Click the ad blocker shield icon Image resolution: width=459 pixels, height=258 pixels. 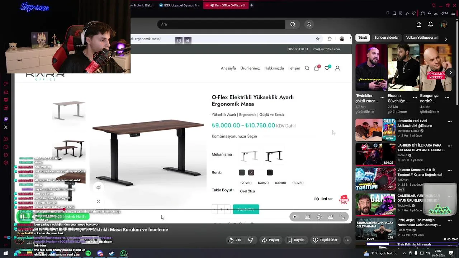point(401,13)
